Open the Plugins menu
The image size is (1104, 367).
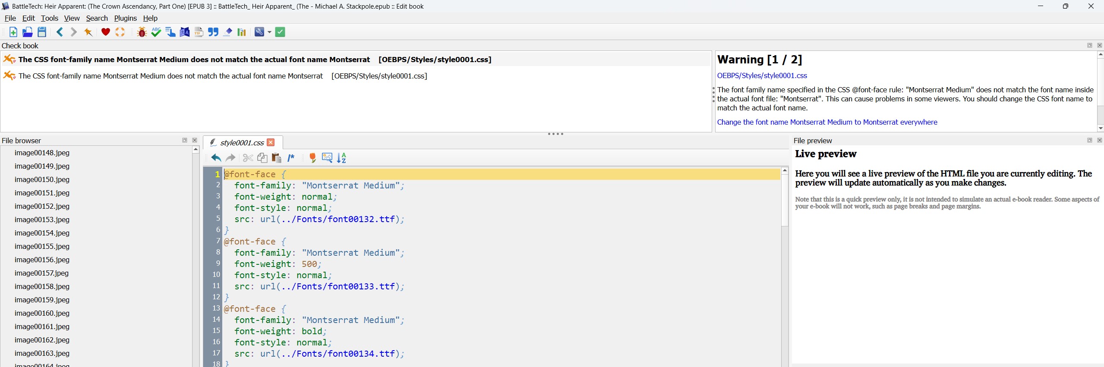point(125,18)
